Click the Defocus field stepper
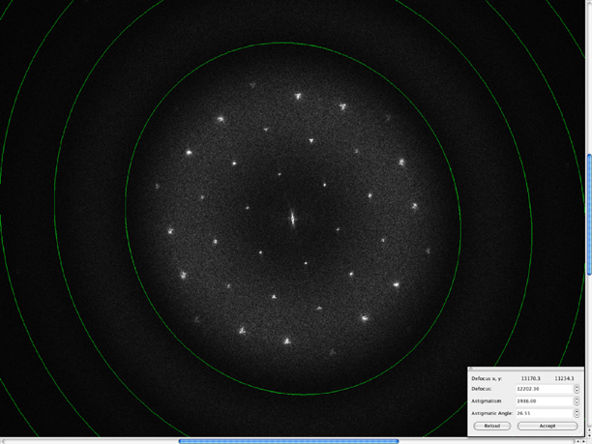592x444 pixels. click(577, 389)
